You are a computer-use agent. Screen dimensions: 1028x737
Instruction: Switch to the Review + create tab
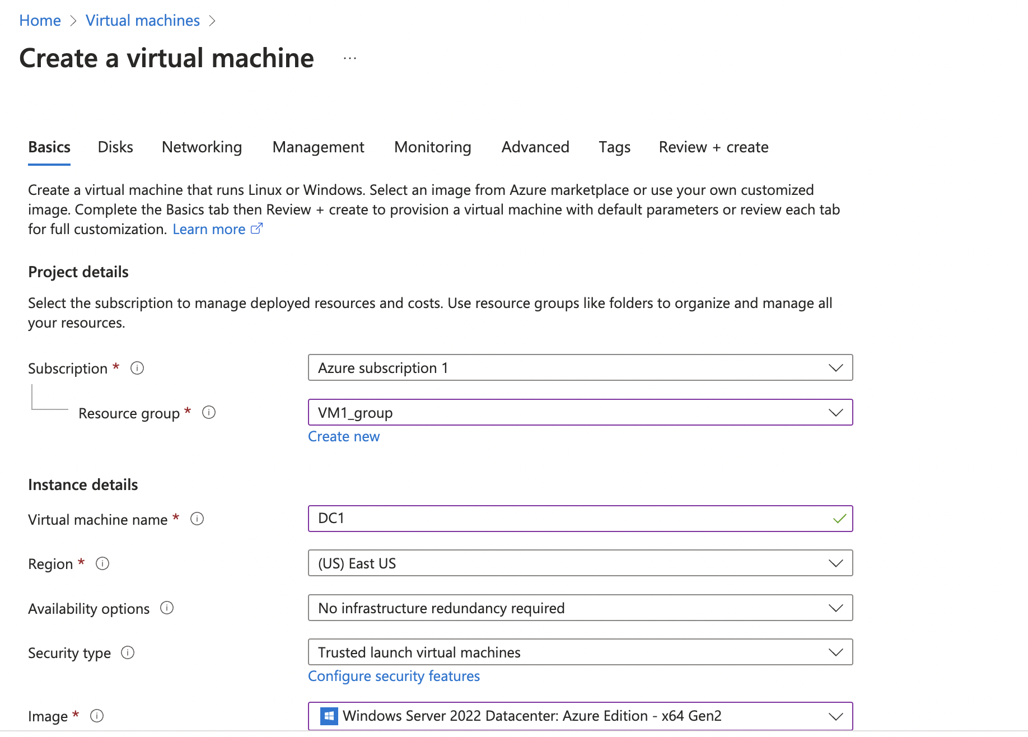(713, 147)
